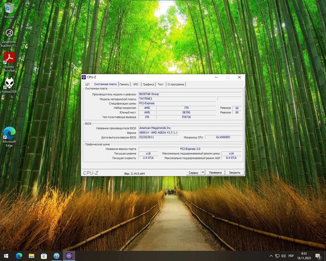Viewport: 326px width, 261px height.
Task: Click the Сервис button
Action: pos(193,173)
